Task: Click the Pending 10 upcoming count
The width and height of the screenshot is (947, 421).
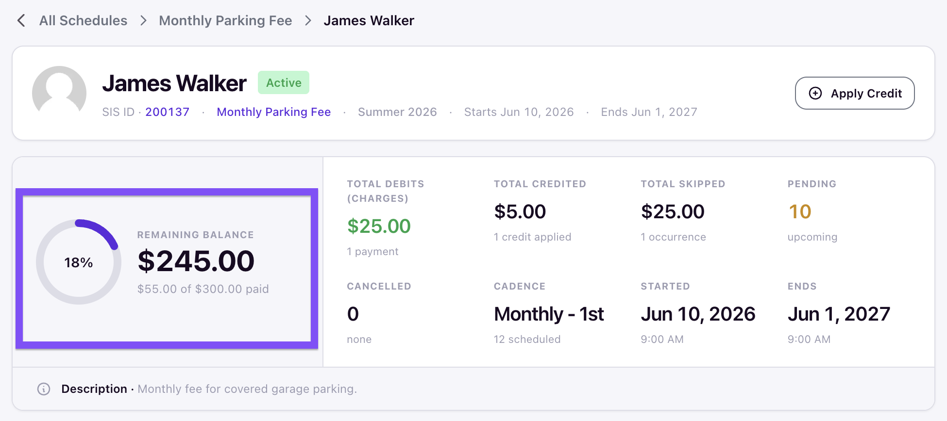Action: [800, 211]
